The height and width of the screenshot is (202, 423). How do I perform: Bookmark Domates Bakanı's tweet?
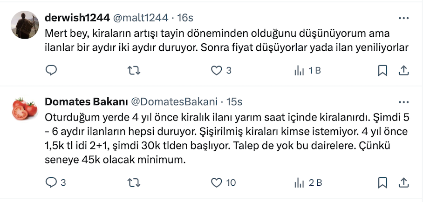(x=382, y=182)
